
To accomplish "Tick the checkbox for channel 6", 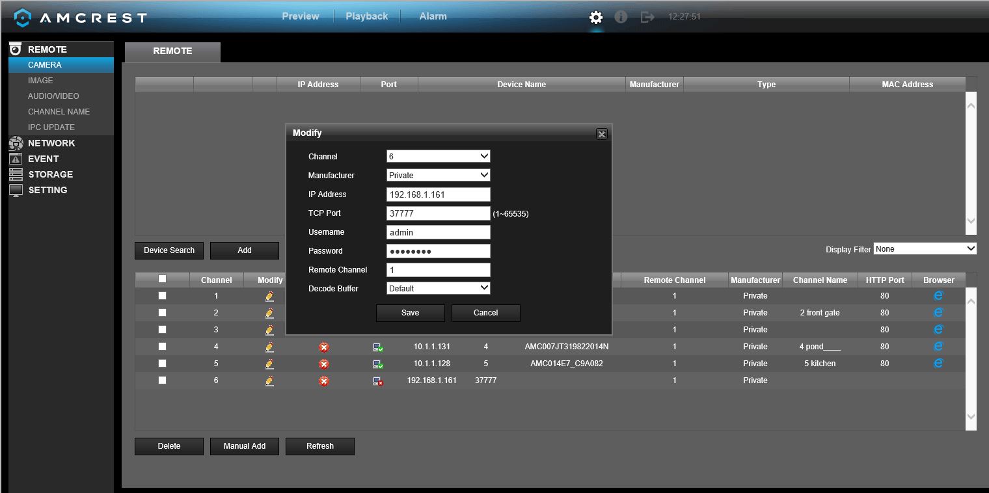I will [x=163, y=380].
